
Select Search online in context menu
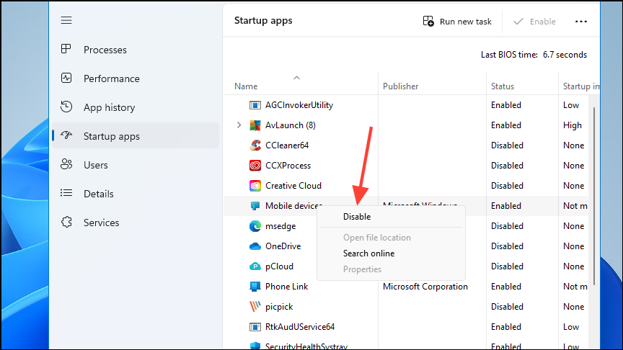(368, 253)
